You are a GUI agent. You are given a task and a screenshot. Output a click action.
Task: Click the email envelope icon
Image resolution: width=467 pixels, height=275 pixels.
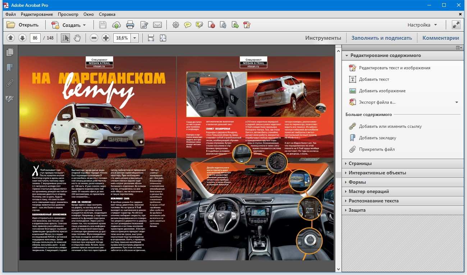(x=157, y=25)
